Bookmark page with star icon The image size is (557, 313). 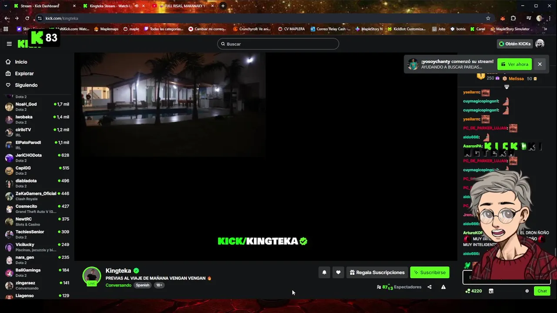488,18
